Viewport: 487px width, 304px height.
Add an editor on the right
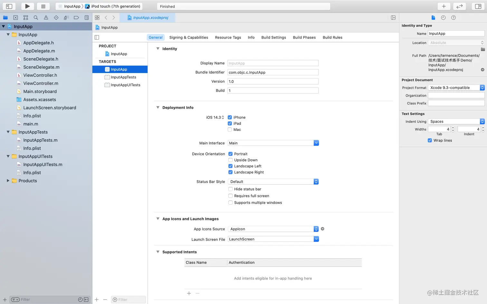point(393,18)
